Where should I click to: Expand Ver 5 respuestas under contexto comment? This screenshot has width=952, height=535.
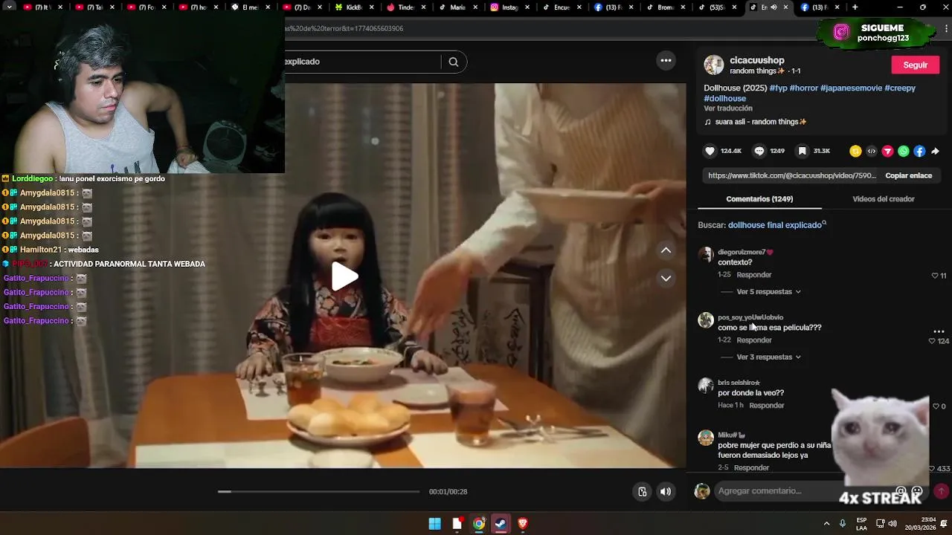tap(768, 291)
